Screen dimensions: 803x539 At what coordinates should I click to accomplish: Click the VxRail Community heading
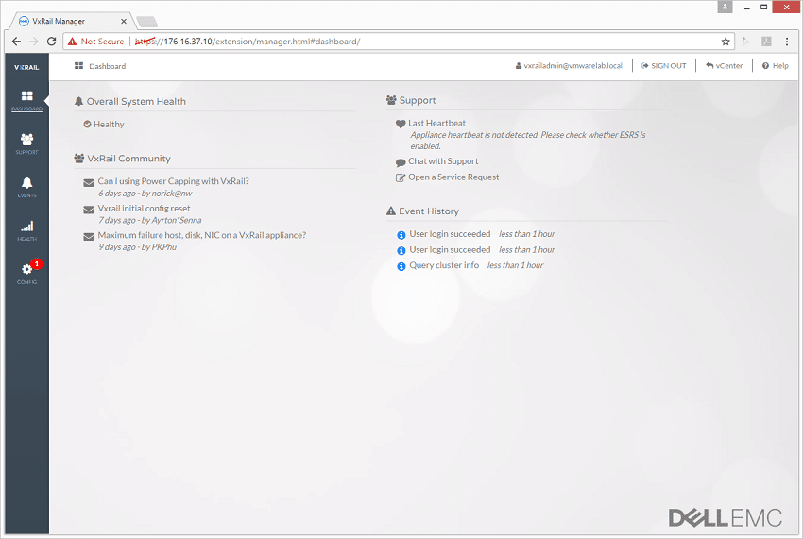(129, 159)
